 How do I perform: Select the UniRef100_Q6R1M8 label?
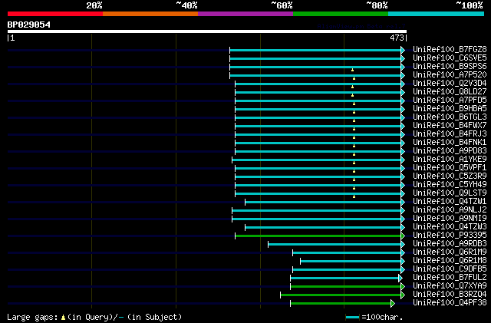click(x=450, y=261)
